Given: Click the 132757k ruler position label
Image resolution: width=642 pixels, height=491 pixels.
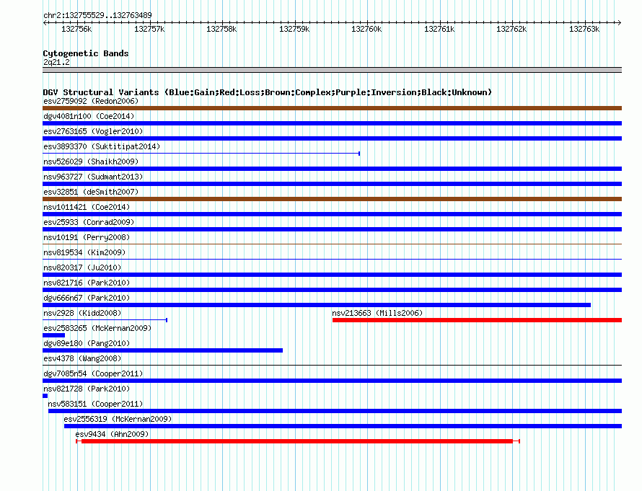Looking at the screenshot, I should [149, 29].
